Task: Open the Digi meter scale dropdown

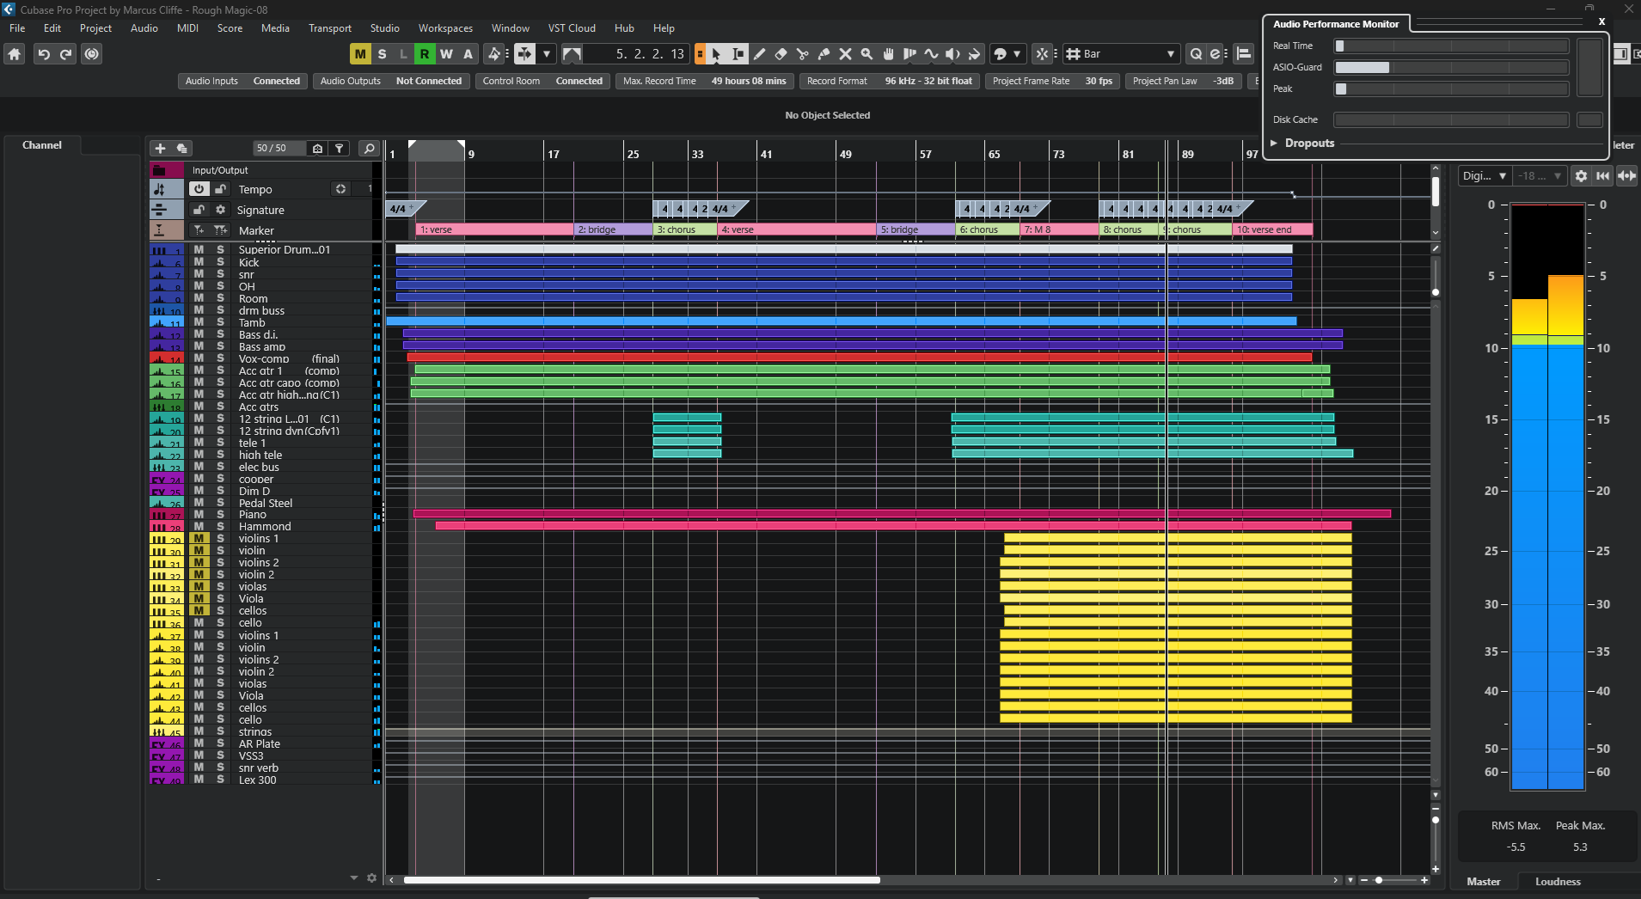Action: (1485, 176)
